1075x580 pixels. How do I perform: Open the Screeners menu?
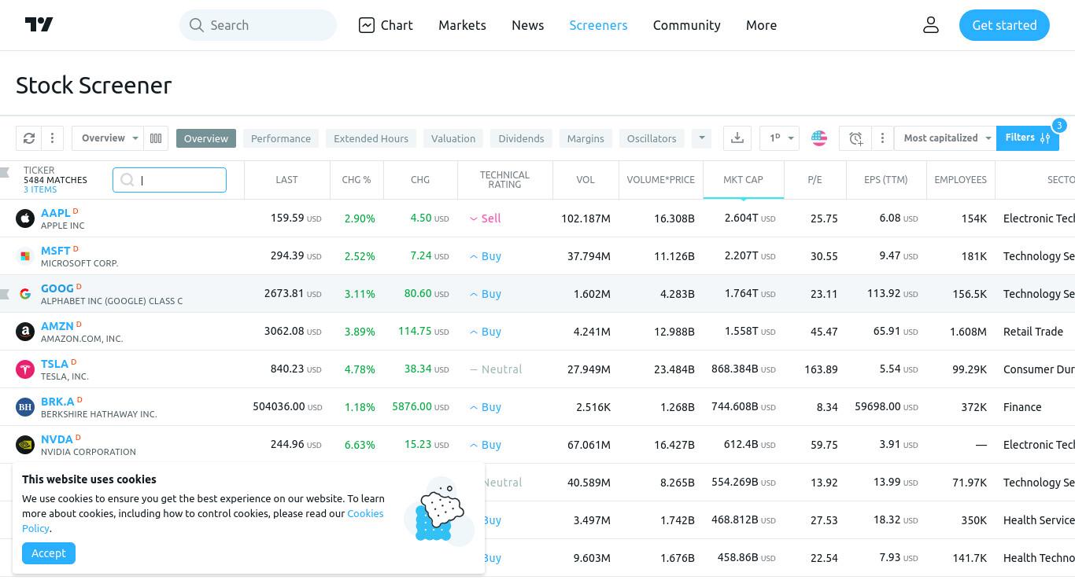(598, 25)
